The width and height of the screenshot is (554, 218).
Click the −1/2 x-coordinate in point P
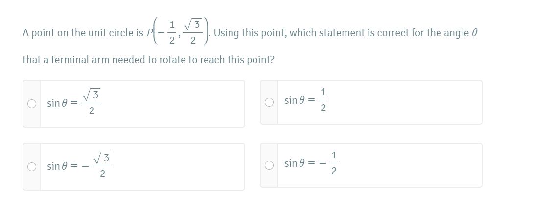click(x=169, y=33)
